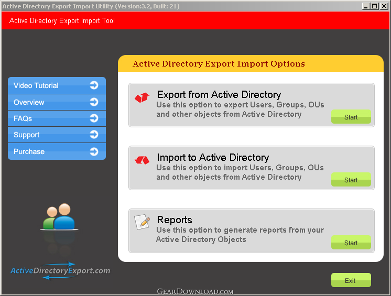391x296 pixels.
Task: Click the two users figure icon
Action: [59, 216]
